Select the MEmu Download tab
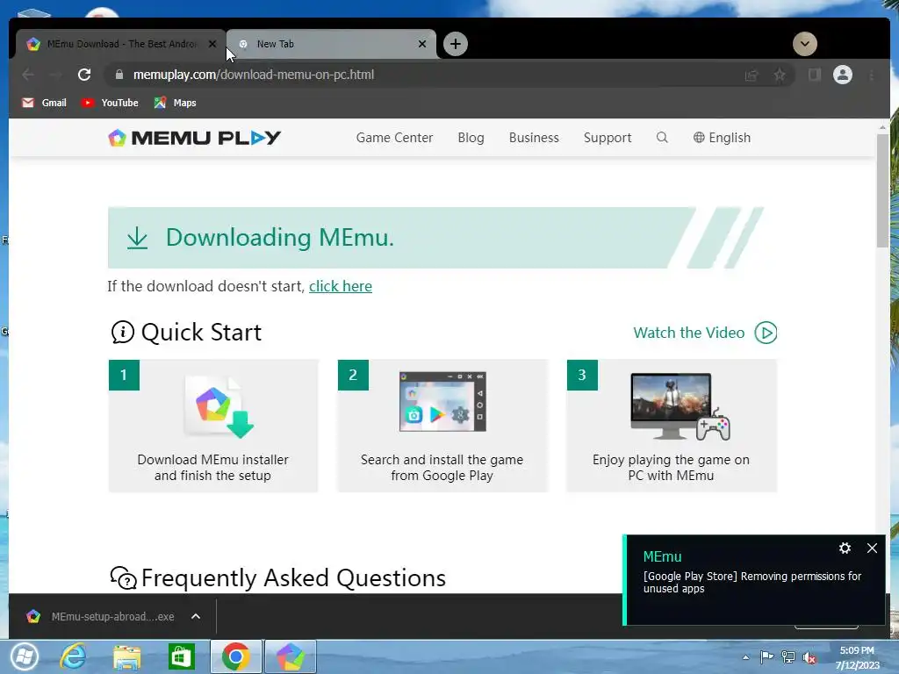 (120, 44)
